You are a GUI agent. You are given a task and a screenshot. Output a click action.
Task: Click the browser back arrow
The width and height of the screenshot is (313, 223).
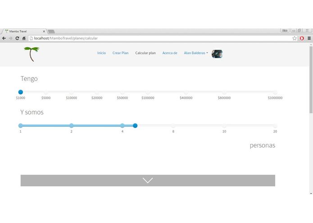coord(4,38)
